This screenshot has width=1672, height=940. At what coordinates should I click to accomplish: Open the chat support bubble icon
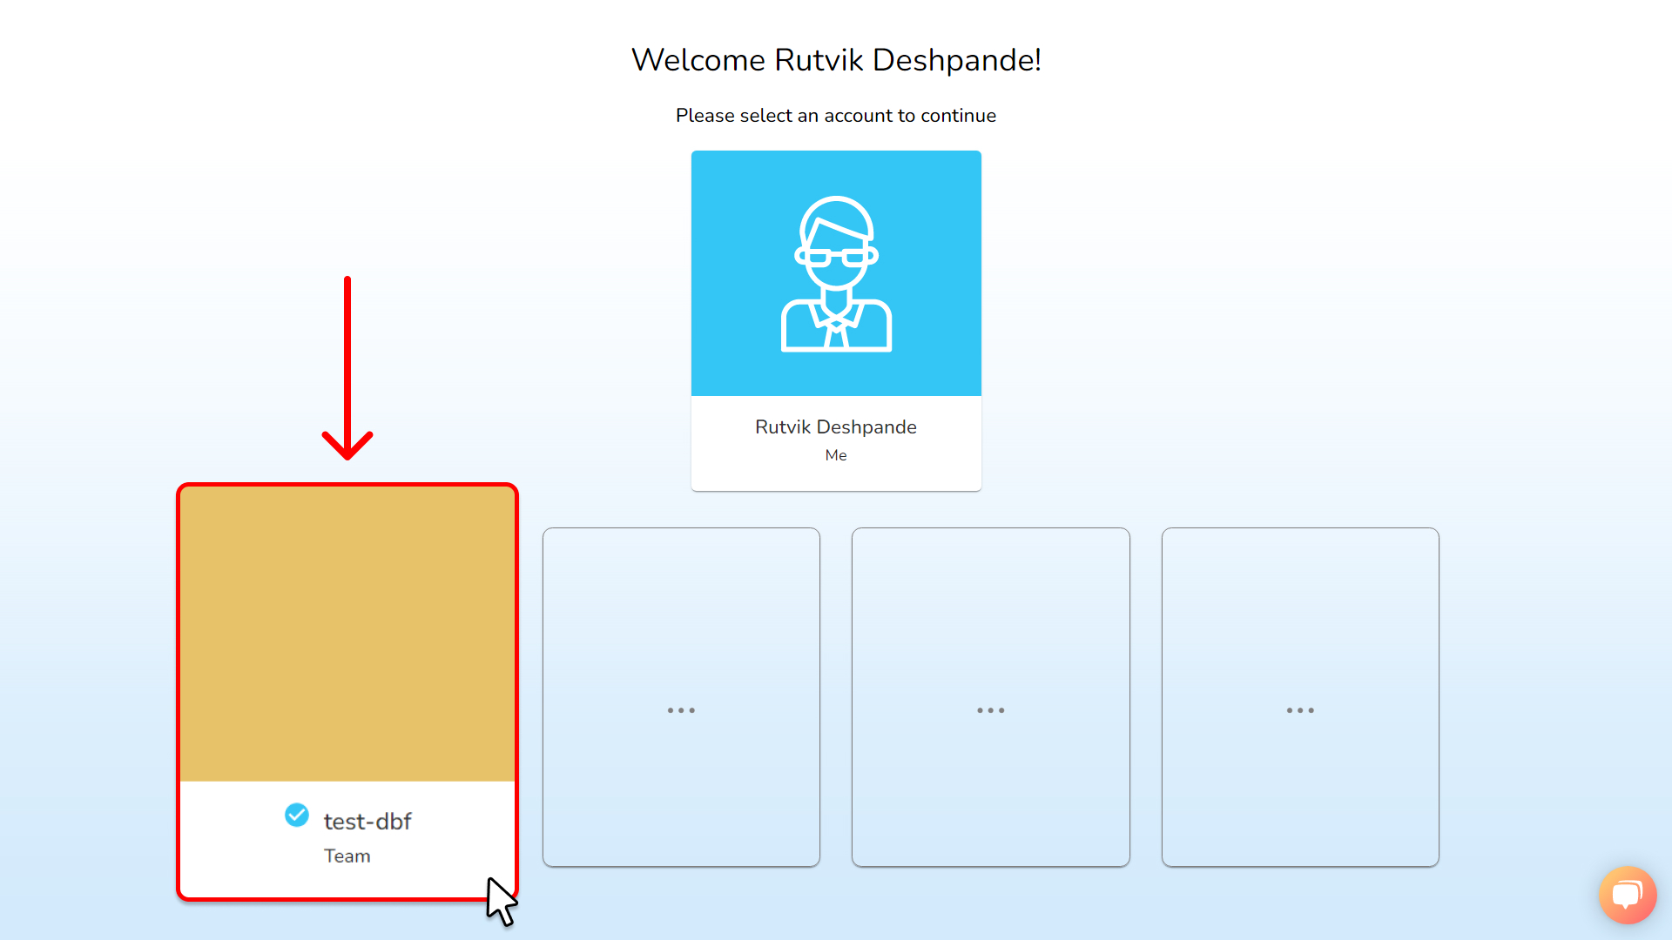(x=1627, y=895)
